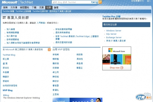Select the highlighted 社群 tab
This screenshot has width=153, height=102.
tap(49, 7)
